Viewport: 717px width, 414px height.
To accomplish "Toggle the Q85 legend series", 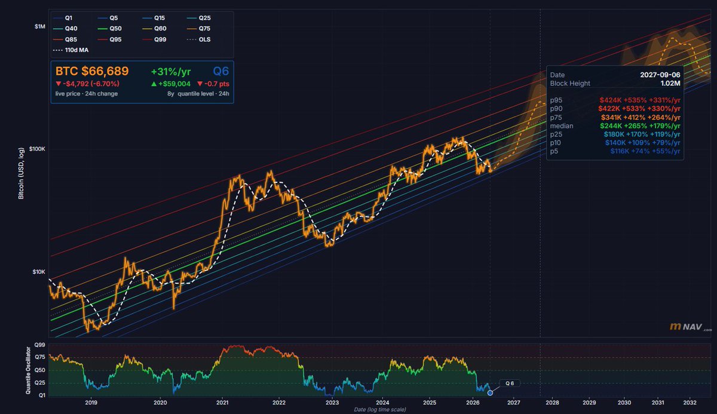I will (65, 39).
